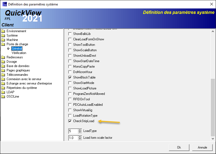216x154 pixels.
Task: Open the Dosage tree entry
Action: tap(12, 62)
